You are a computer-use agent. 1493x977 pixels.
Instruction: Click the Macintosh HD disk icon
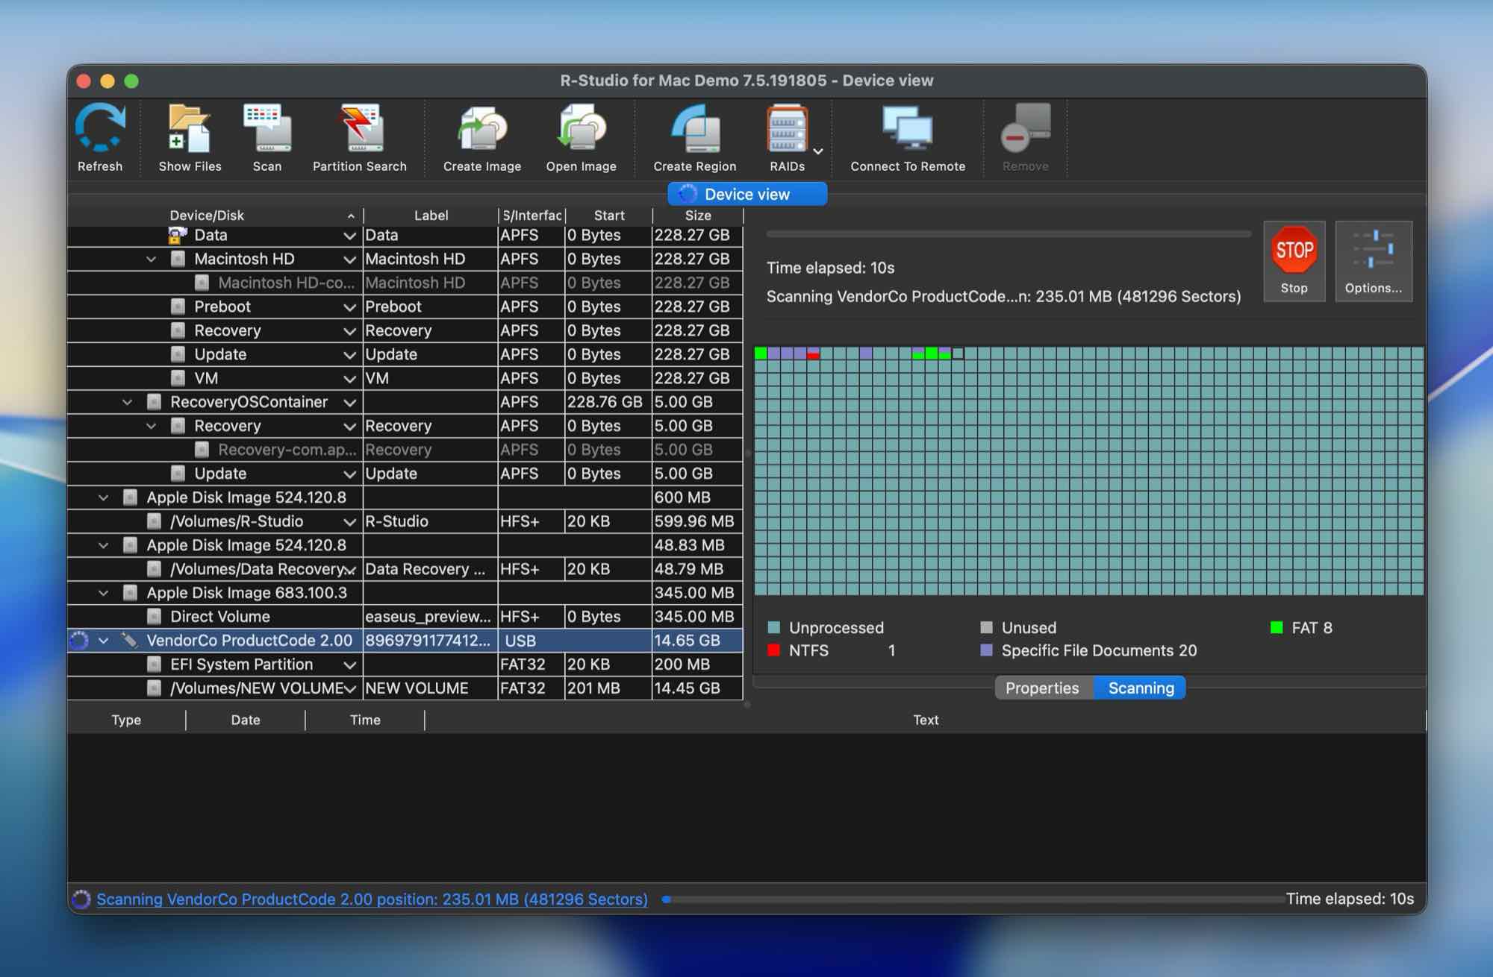[178, 259]
